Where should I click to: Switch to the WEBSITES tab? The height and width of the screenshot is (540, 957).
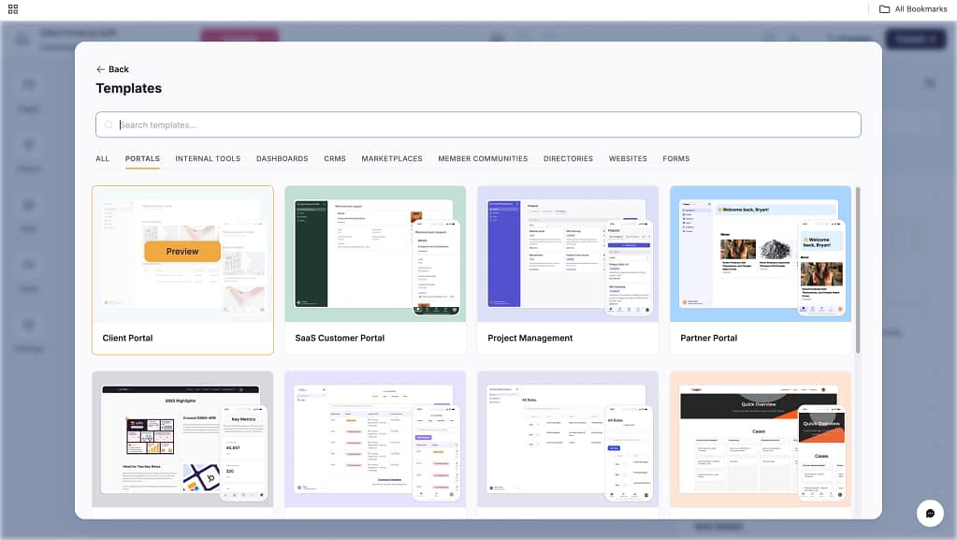coord(628,159)
